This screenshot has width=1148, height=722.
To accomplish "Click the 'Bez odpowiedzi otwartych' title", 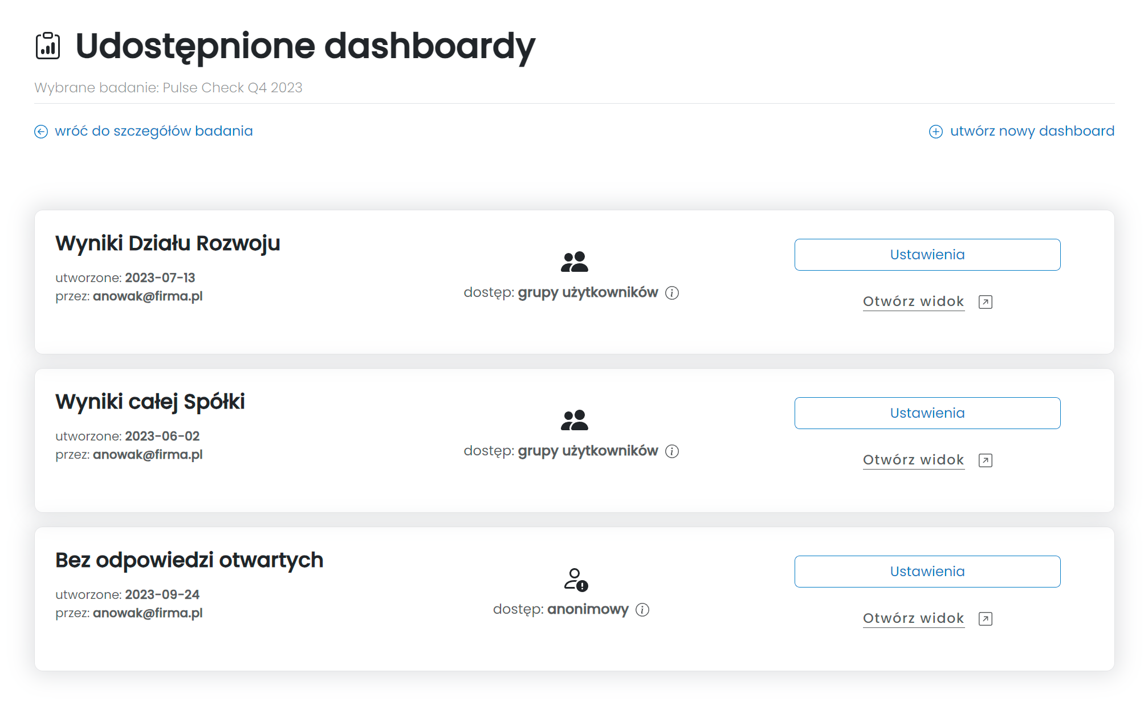I will tap(189, 560).
